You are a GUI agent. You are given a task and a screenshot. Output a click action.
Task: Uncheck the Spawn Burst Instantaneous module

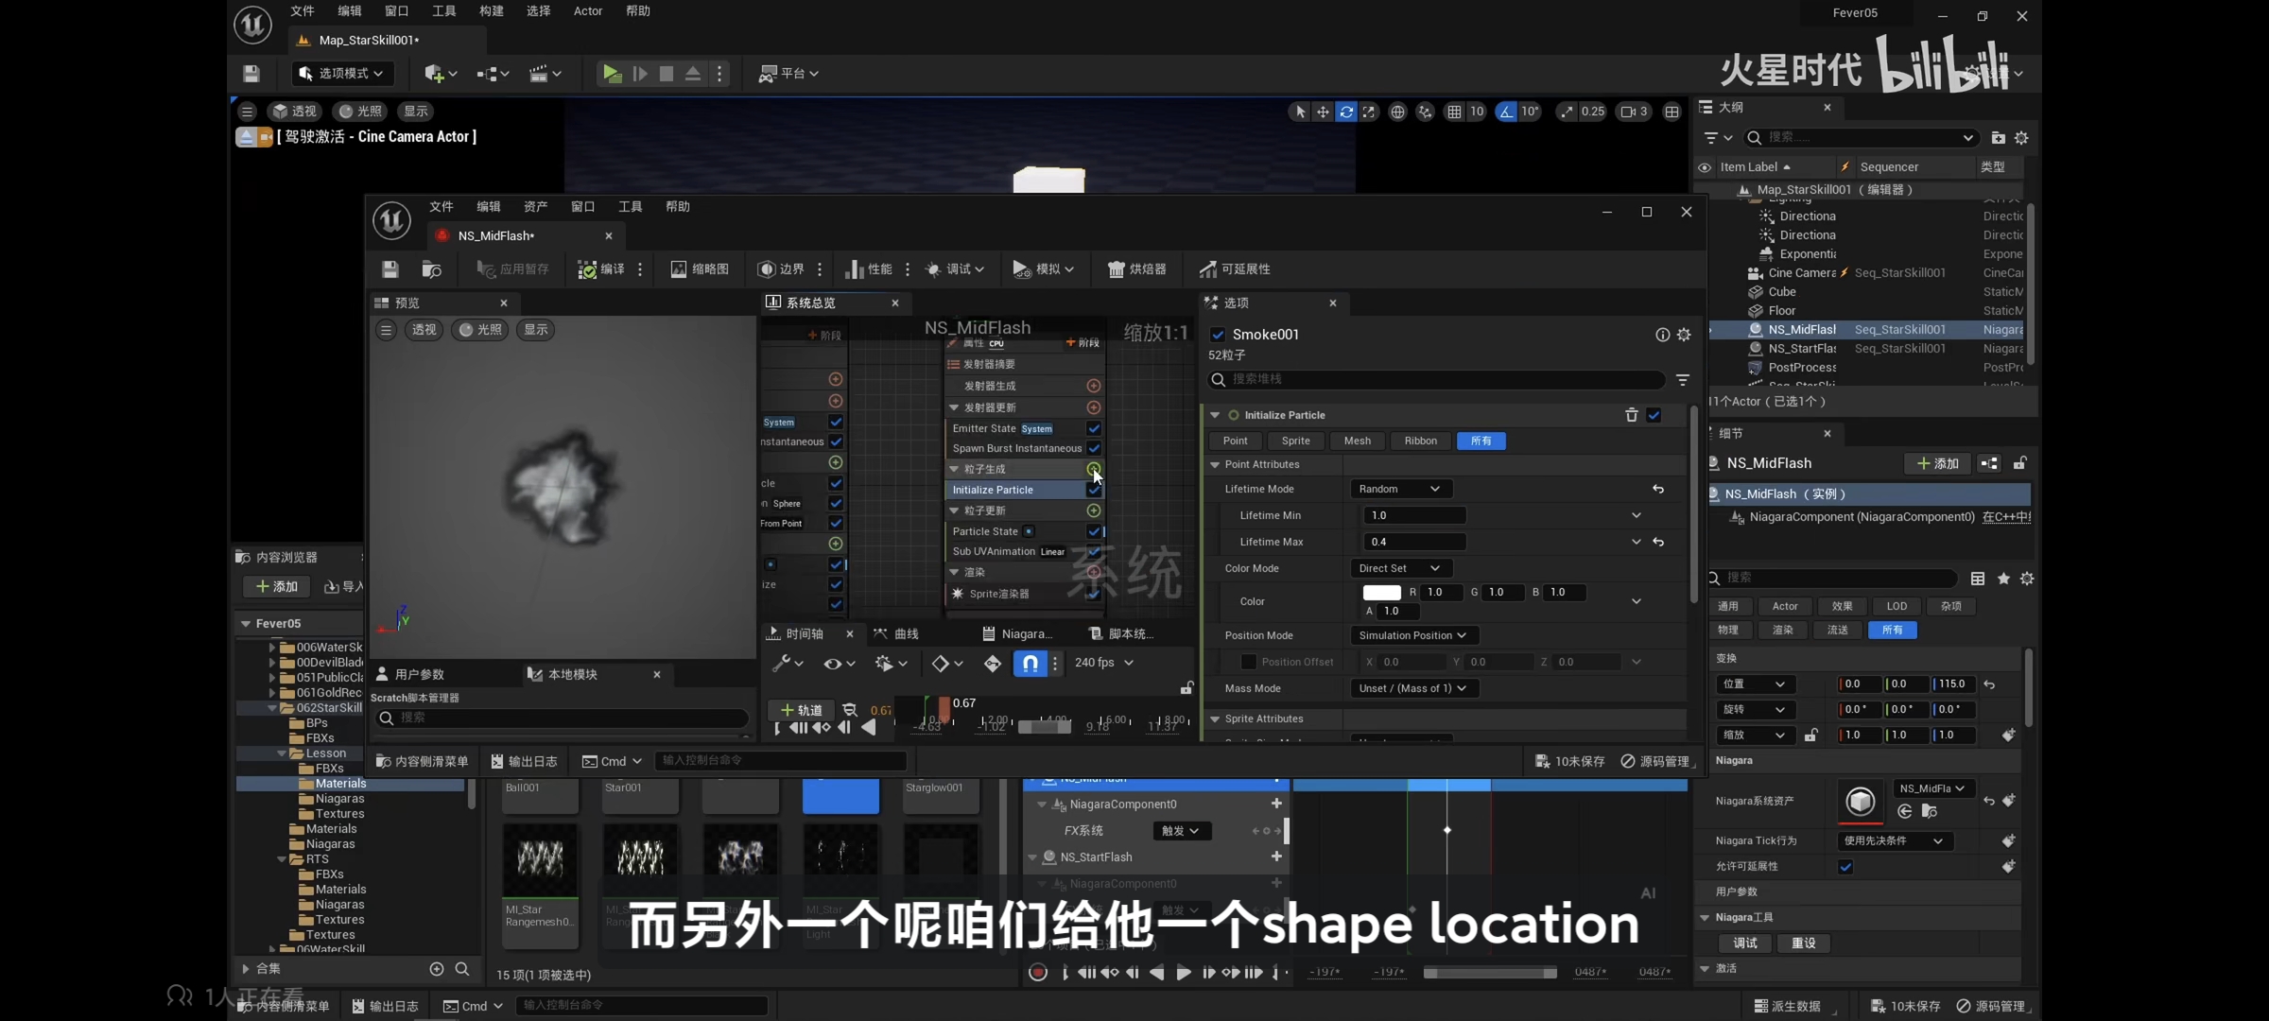[1094, 448]
